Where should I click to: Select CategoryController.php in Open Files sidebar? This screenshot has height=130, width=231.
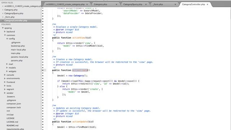pos(16,21)
